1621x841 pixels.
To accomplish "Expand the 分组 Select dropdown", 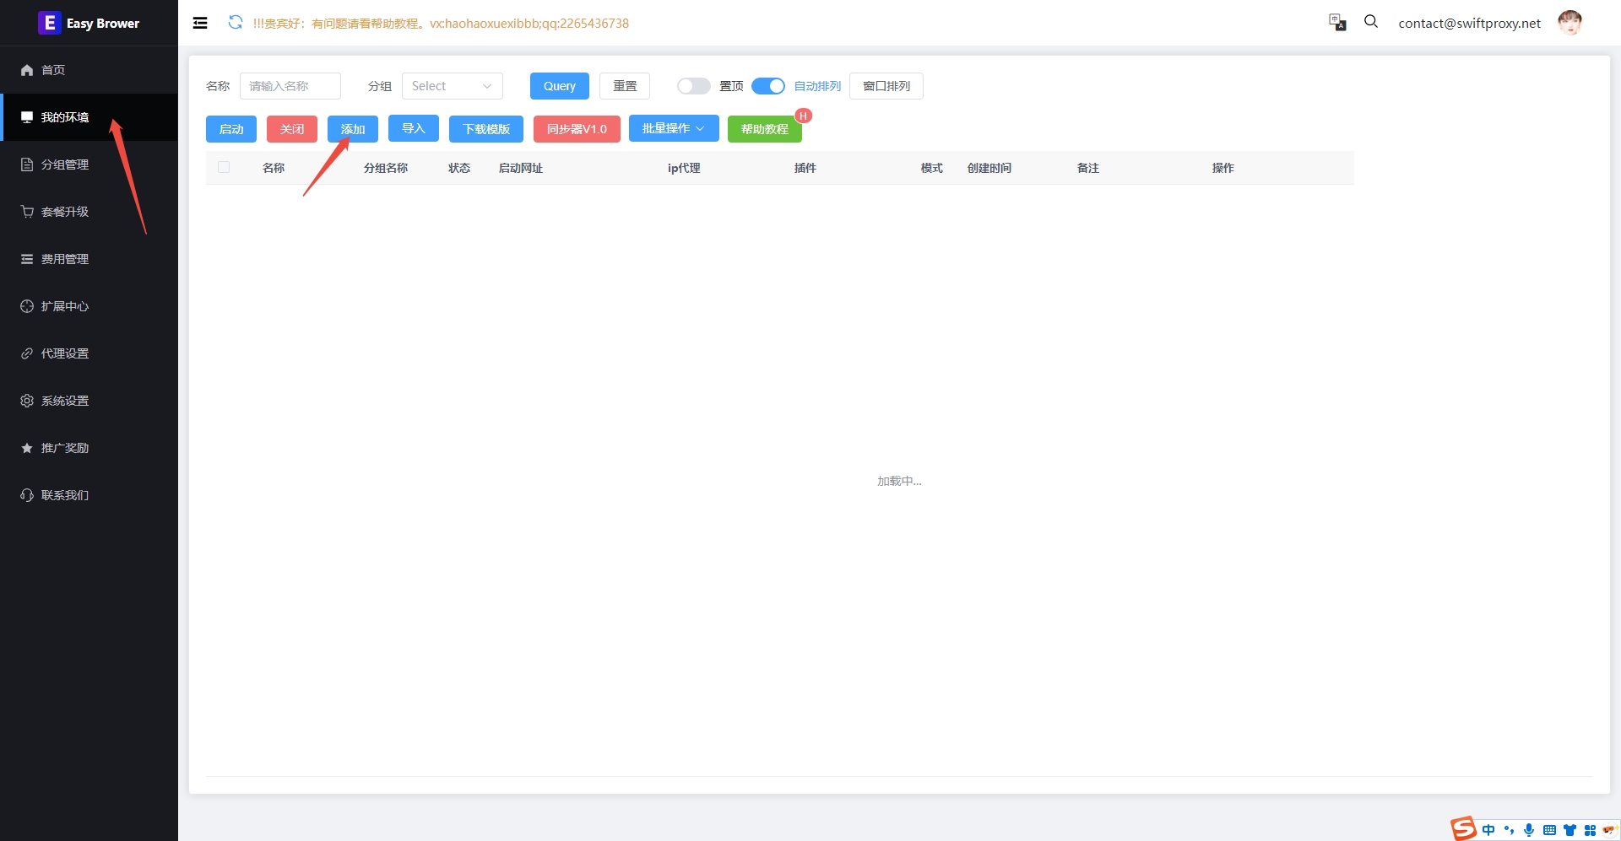I will pyautogui.click(x=452, y=86).
